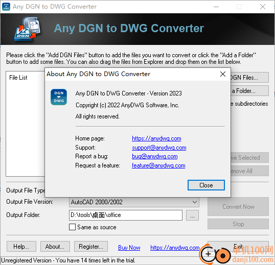Click the feature@anydwg.com email link

[158, 165]
